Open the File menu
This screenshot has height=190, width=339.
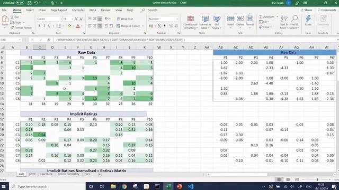4,10
